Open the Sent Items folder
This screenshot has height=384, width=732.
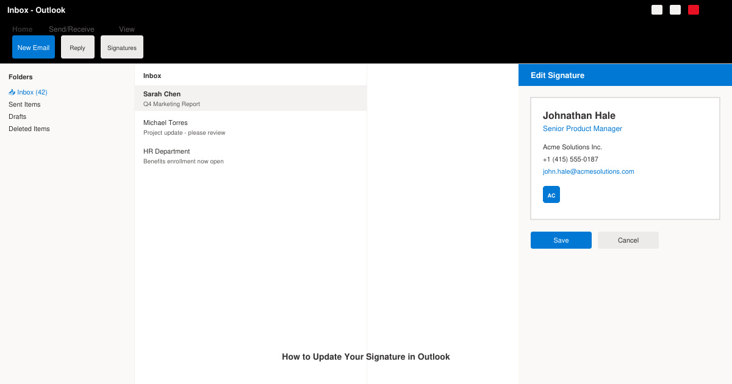click(24, 104)
